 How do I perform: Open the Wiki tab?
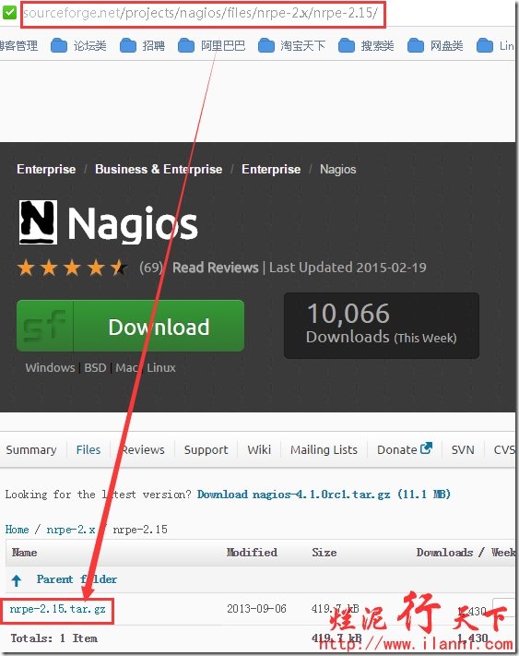point(259,449)
